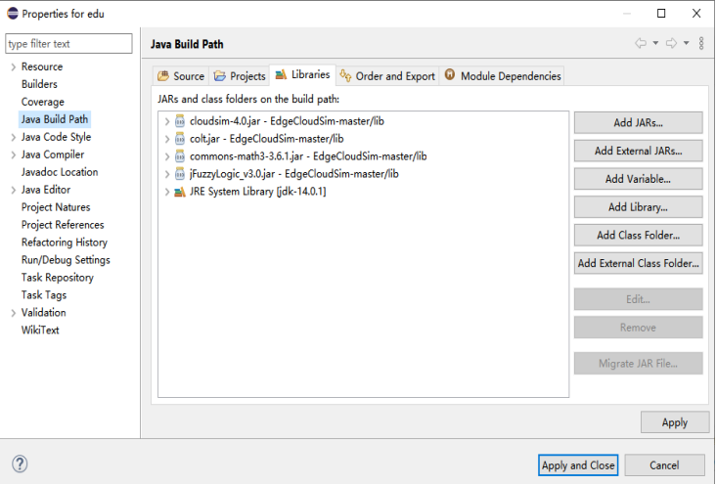Click Add External JARs... button
The width and height of the screenshot is (716, 485).
coord(638,151)
